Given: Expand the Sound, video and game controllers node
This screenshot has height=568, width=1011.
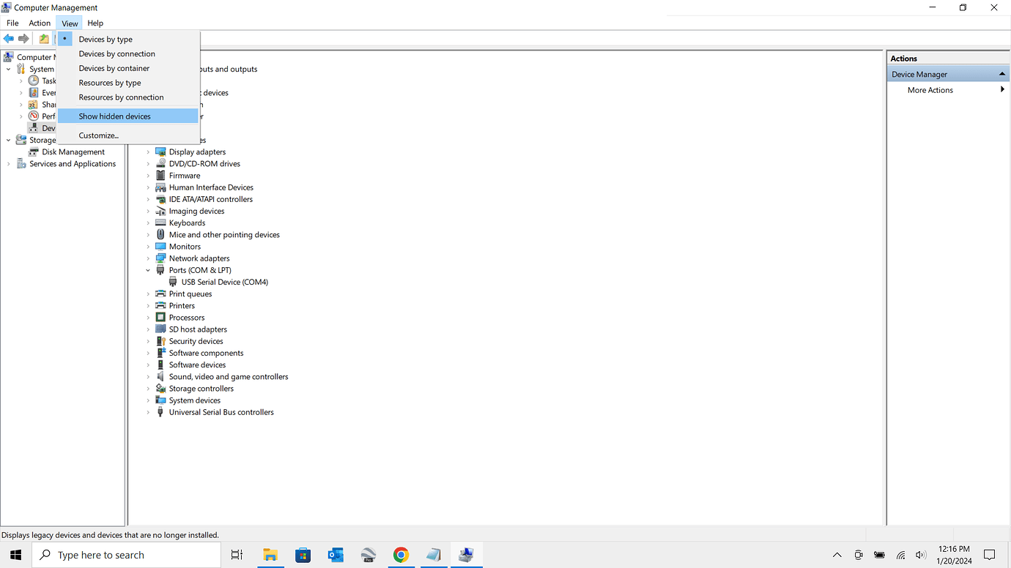Looking at the screenshot, I should pos(148,377).
